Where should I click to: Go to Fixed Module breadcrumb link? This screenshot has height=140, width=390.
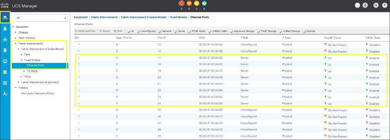(178, 17)
